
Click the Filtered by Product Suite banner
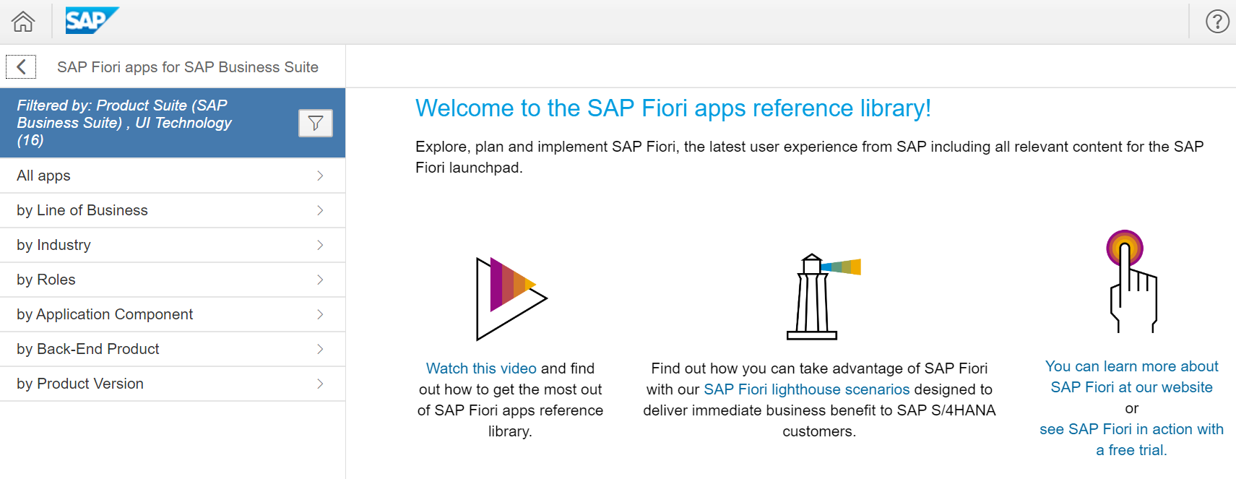[x=144, y=123]
